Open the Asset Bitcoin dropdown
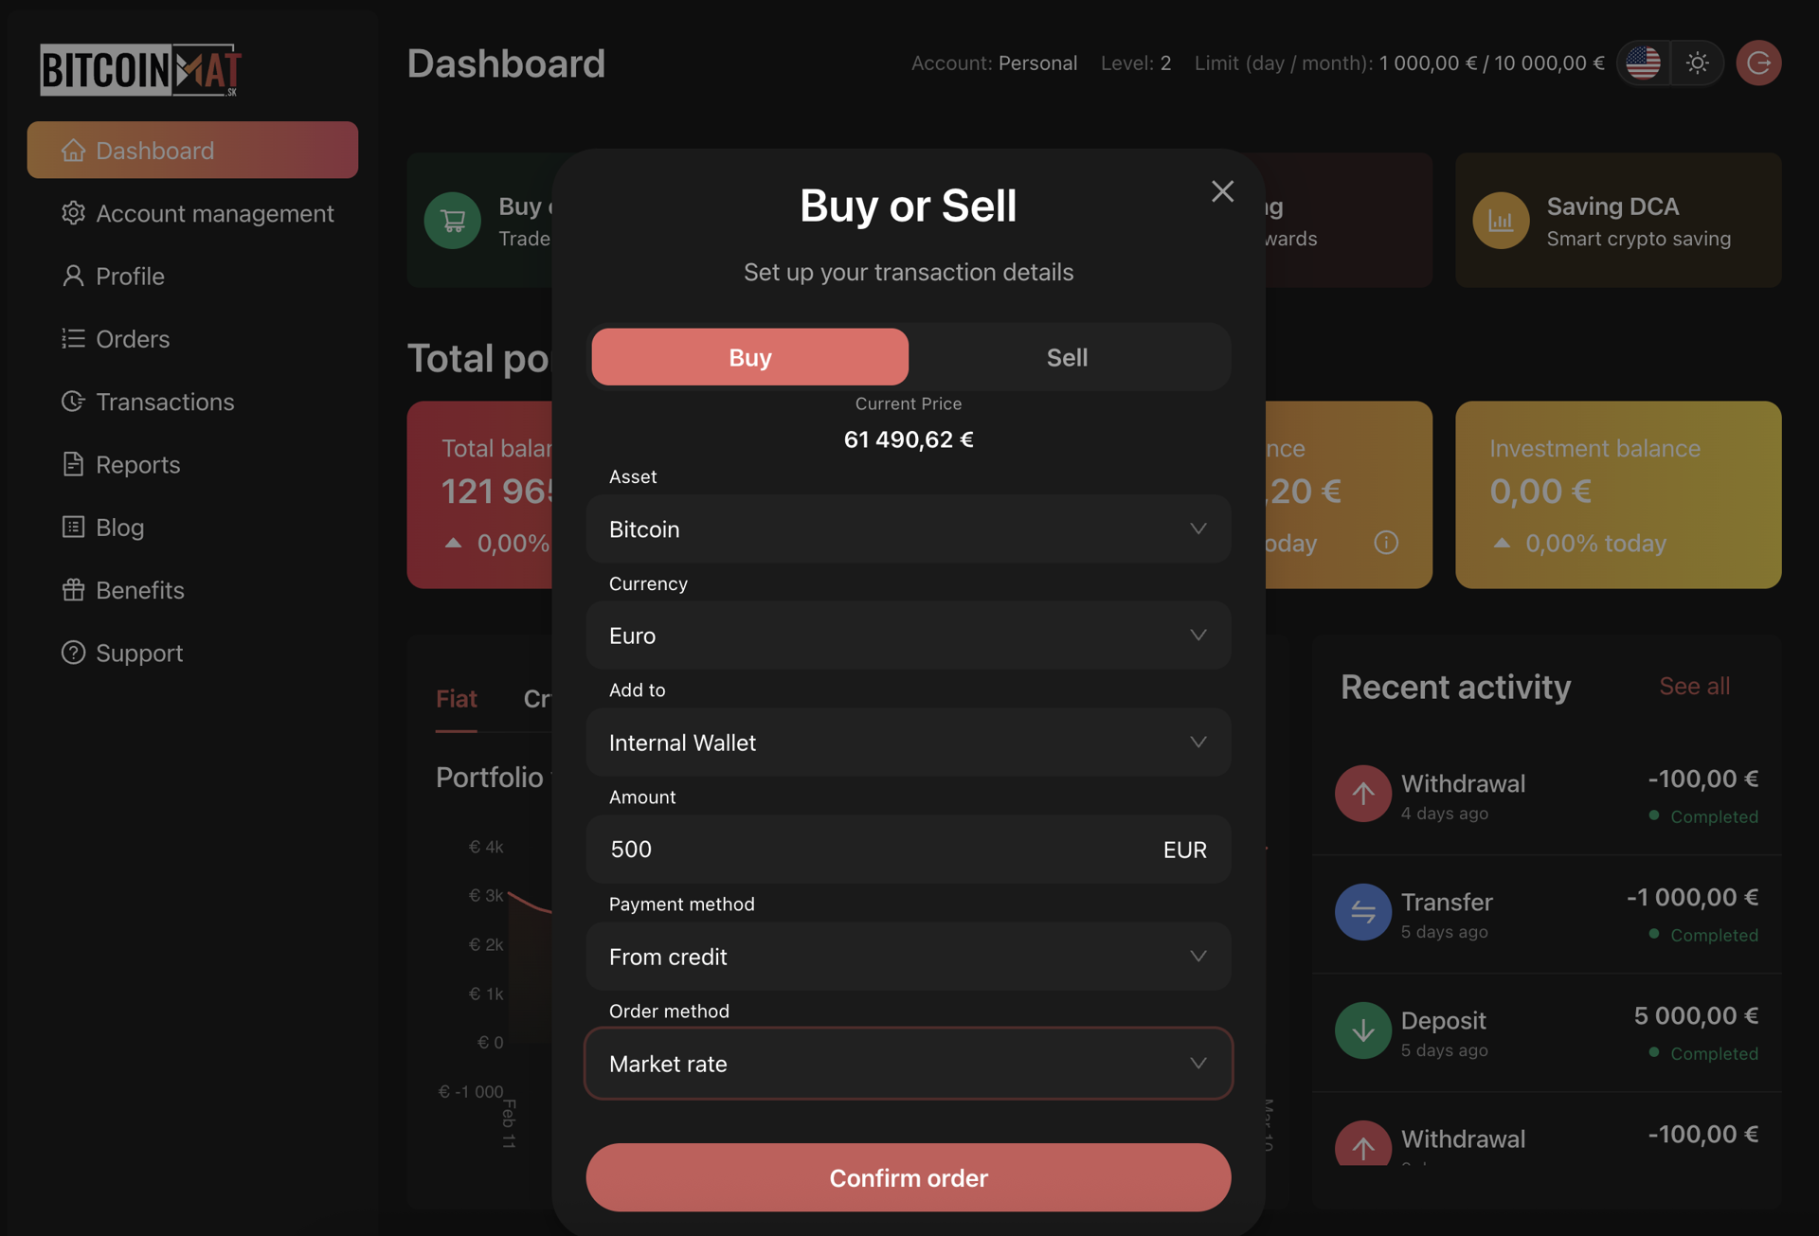The image size is (1819, 1236). click(x=908, y=528)
